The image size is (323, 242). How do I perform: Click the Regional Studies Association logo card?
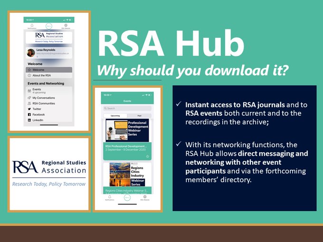point(49,174)
